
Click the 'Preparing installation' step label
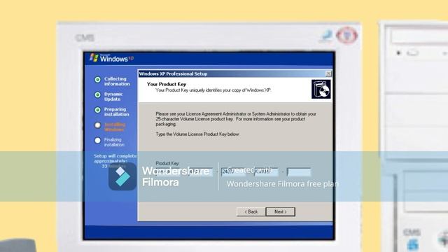pyautogui.click(x=116, y=112)
